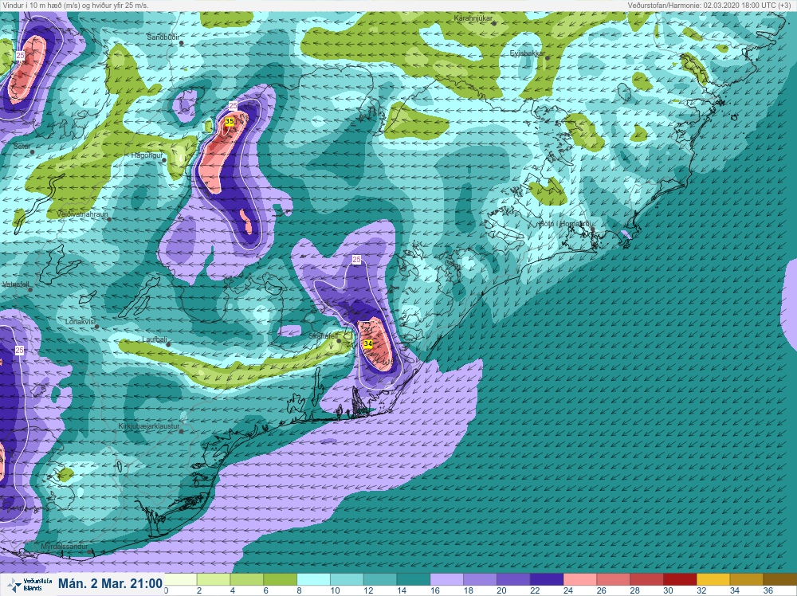This screenshot has height=596, width=797.
Task: Select the red 28–30 m/s legend swatch
Action: [647, 580]
